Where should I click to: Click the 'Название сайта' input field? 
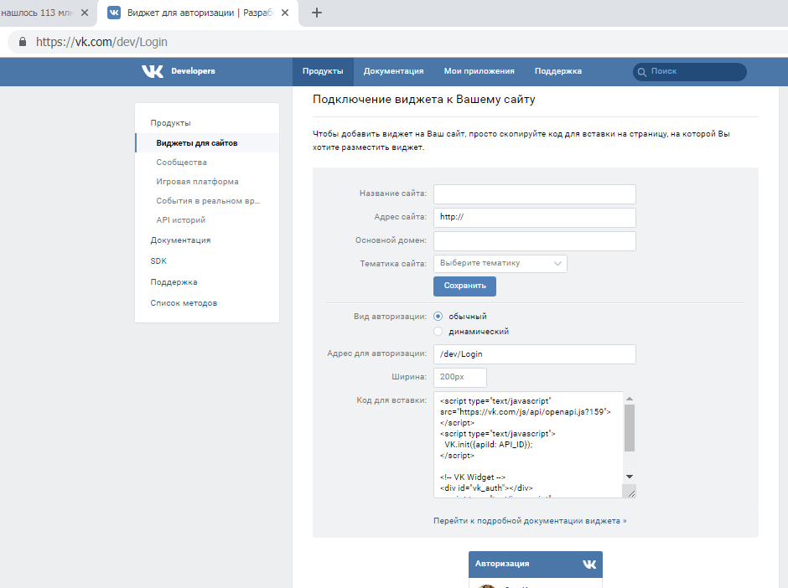click(534, 193)
